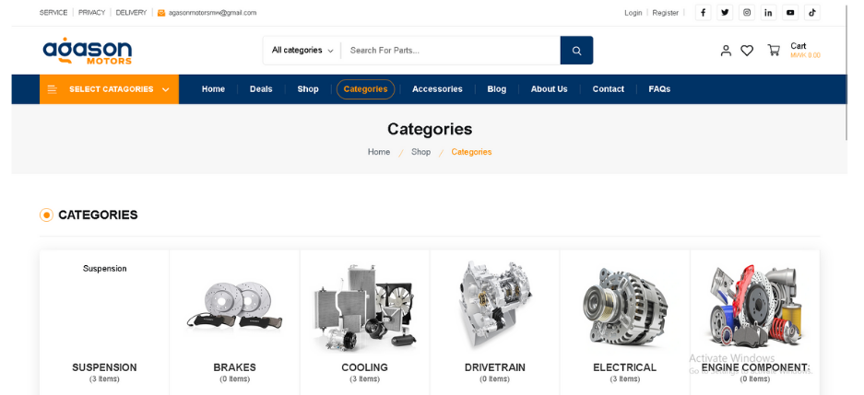Open the Cooling radiators image
Viewport: 864px width, 395px height.
click(364, 308)
